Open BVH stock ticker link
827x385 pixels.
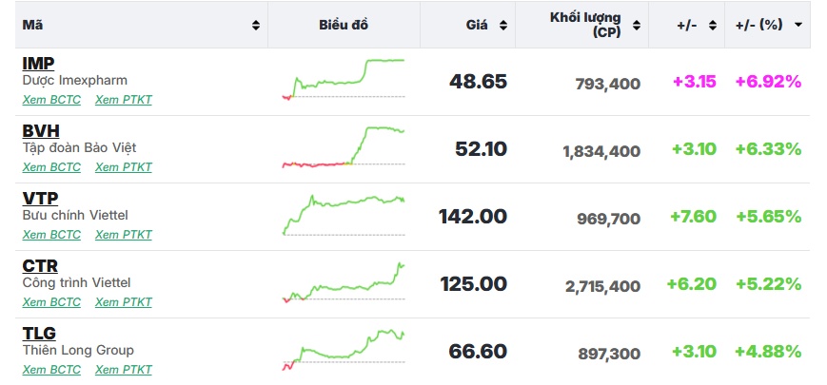(x=41, y=131)
